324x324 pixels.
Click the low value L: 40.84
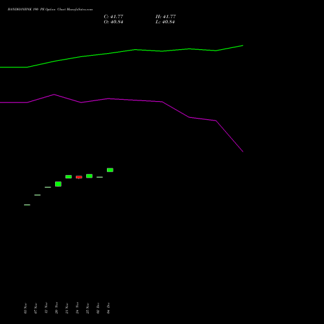(165, 22)
